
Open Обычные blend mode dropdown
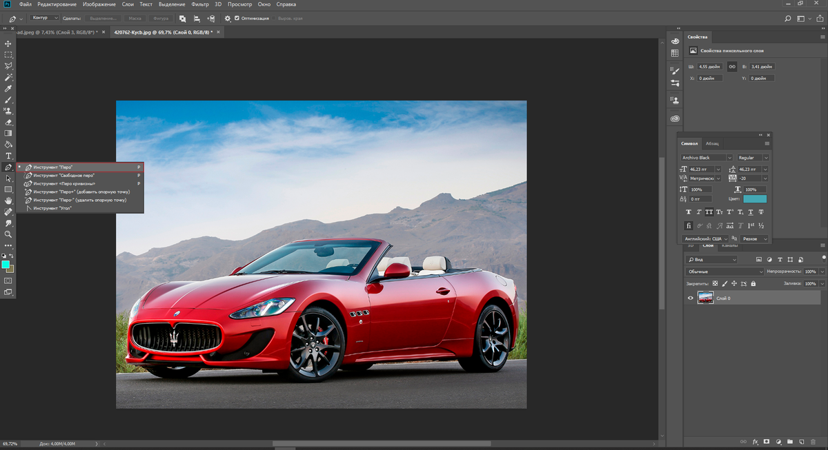click(725, 272)
